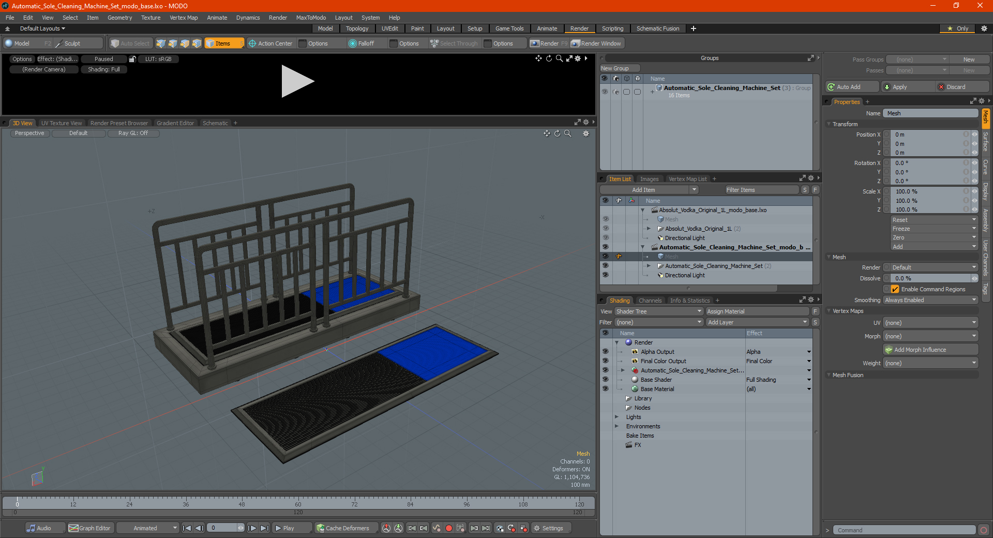Open Add Layer dropdown
This screenshot has height=538, width=993.
[757, 322]
